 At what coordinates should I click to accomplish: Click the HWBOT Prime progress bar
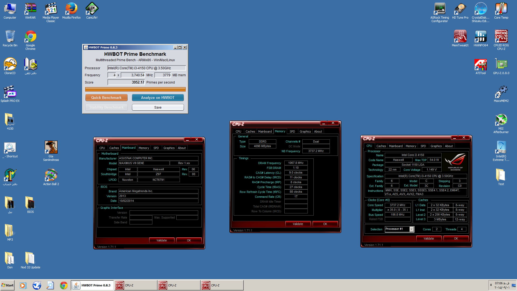pyautogui.click(x=135, y=89)
